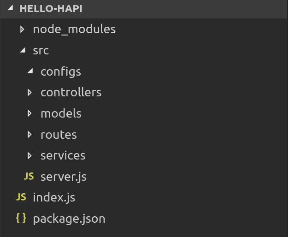Select the node_modules folder label

(74, 30)
